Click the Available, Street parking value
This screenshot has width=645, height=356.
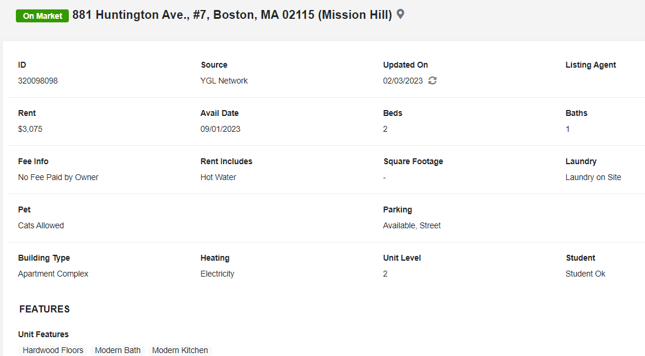[x=412, y=225]
